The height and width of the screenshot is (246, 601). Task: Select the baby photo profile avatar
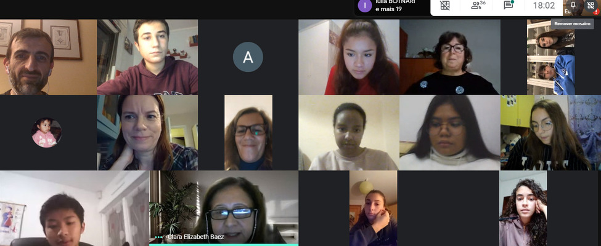[46, 132]
